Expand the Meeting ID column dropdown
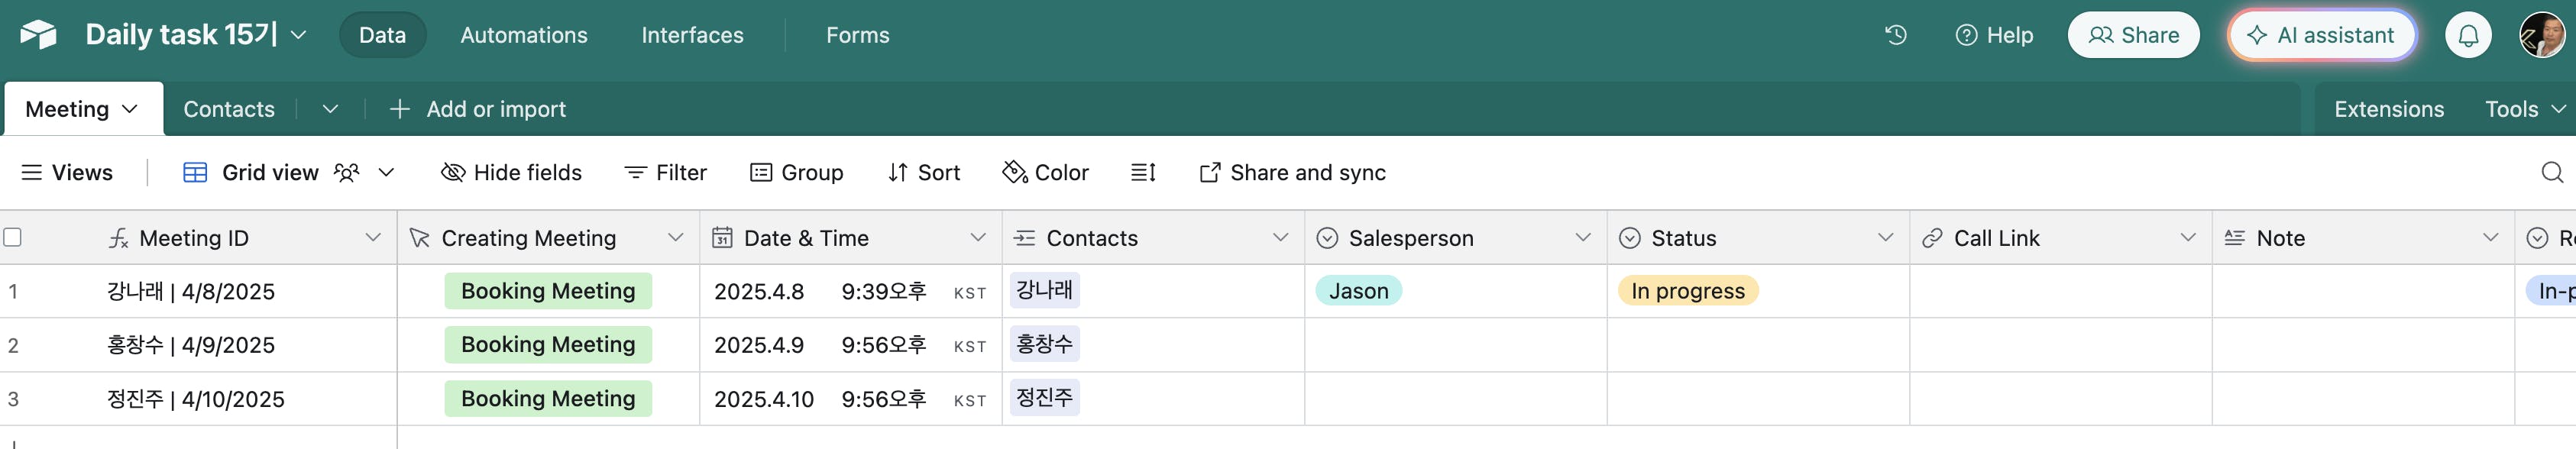Viewport: 2576px width, 449px height. (373, 237)
